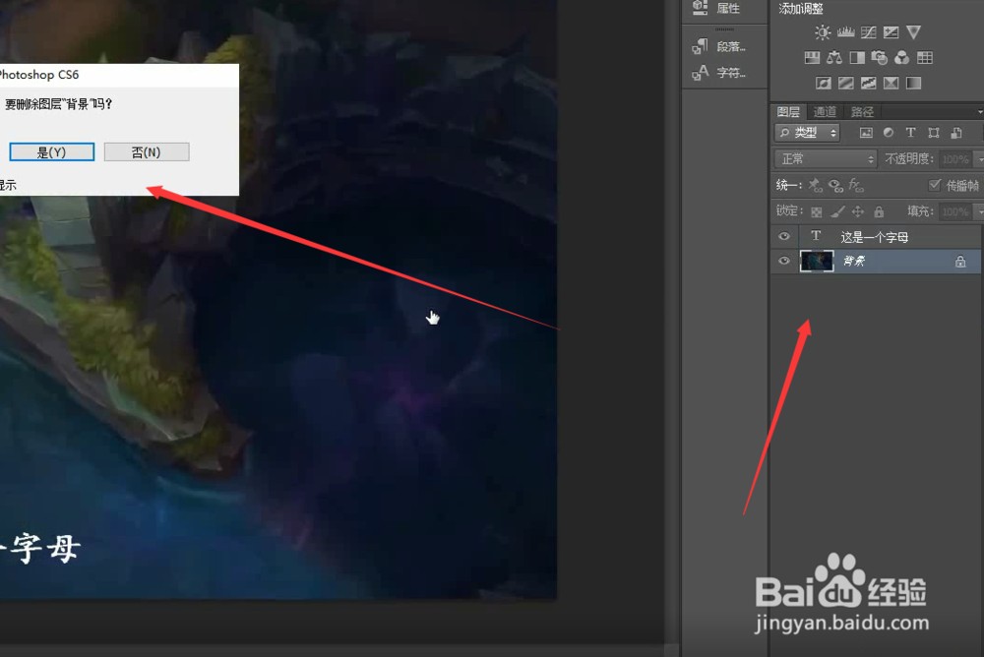Open the 属性 (Properties) panel icon

point(700,8)
